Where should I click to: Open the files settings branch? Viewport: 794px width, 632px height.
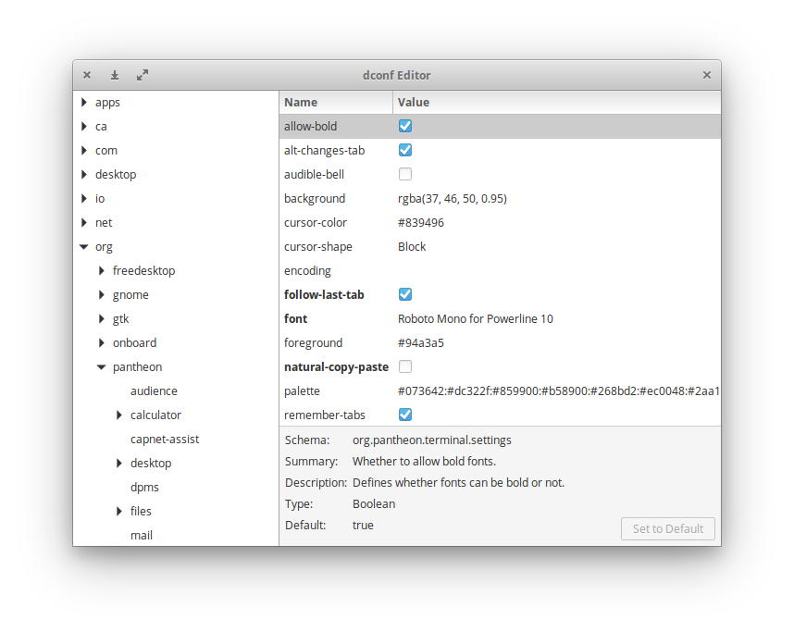pyautogui.click(x=141, y=511)
